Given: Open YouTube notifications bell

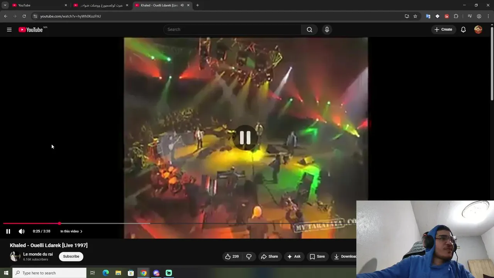Looking at the screenshot, I should pos(464,30).
